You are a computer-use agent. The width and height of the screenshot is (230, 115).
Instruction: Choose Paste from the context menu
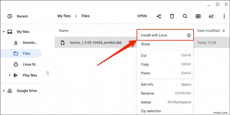point(165,73)
